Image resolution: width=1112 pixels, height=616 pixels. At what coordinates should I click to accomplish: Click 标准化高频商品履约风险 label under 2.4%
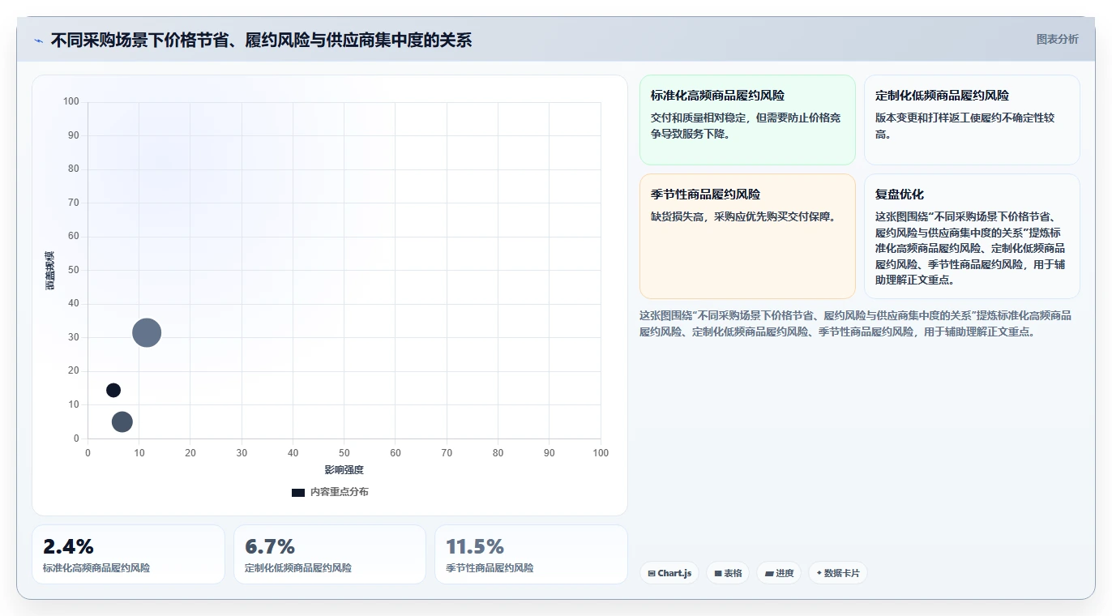tap(96, 568)
